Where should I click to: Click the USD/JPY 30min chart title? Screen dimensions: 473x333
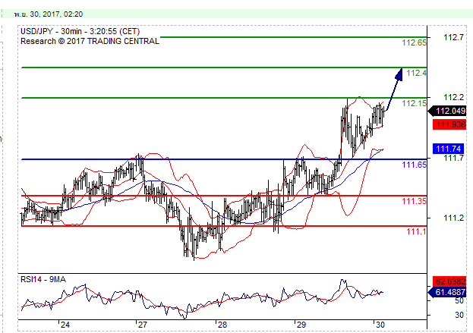point(80,31)
